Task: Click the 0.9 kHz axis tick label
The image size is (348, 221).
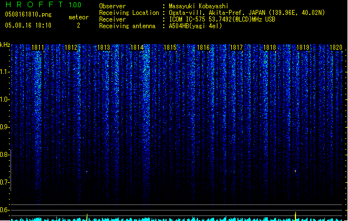Action: click(4, 127)
